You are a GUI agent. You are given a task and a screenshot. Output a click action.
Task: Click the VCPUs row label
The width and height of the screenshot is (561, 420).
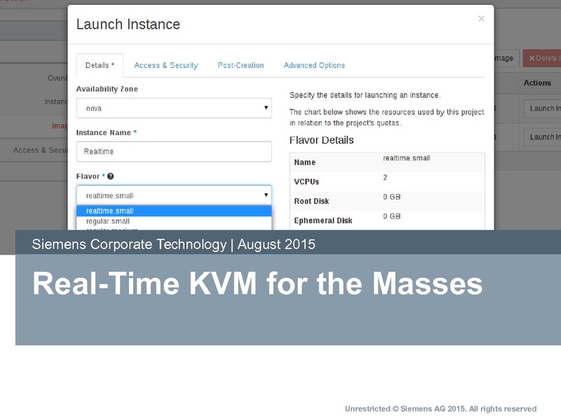click(x=306, y=181)
